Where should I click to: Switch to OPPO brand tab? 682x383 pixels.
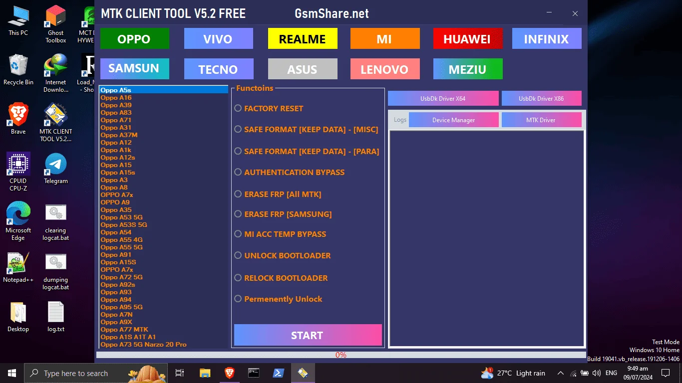point(135,38)
